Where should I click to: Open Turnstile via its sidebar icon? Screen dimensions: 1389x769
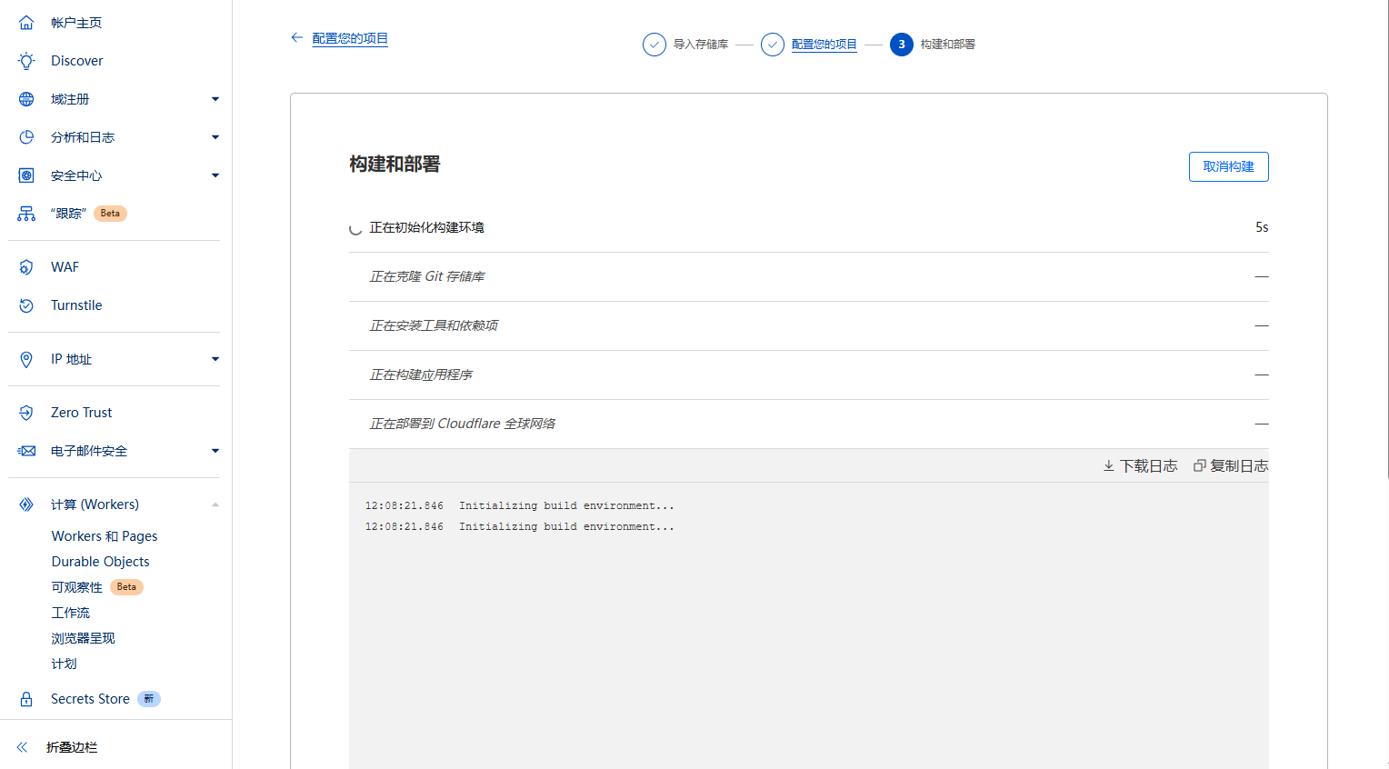click(x=26, y=305)
